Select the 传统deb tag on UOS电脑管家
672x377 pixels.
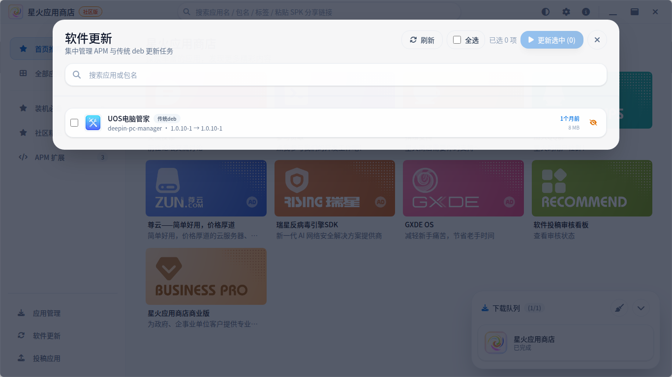pyautogui.click(x=167, y=119)
